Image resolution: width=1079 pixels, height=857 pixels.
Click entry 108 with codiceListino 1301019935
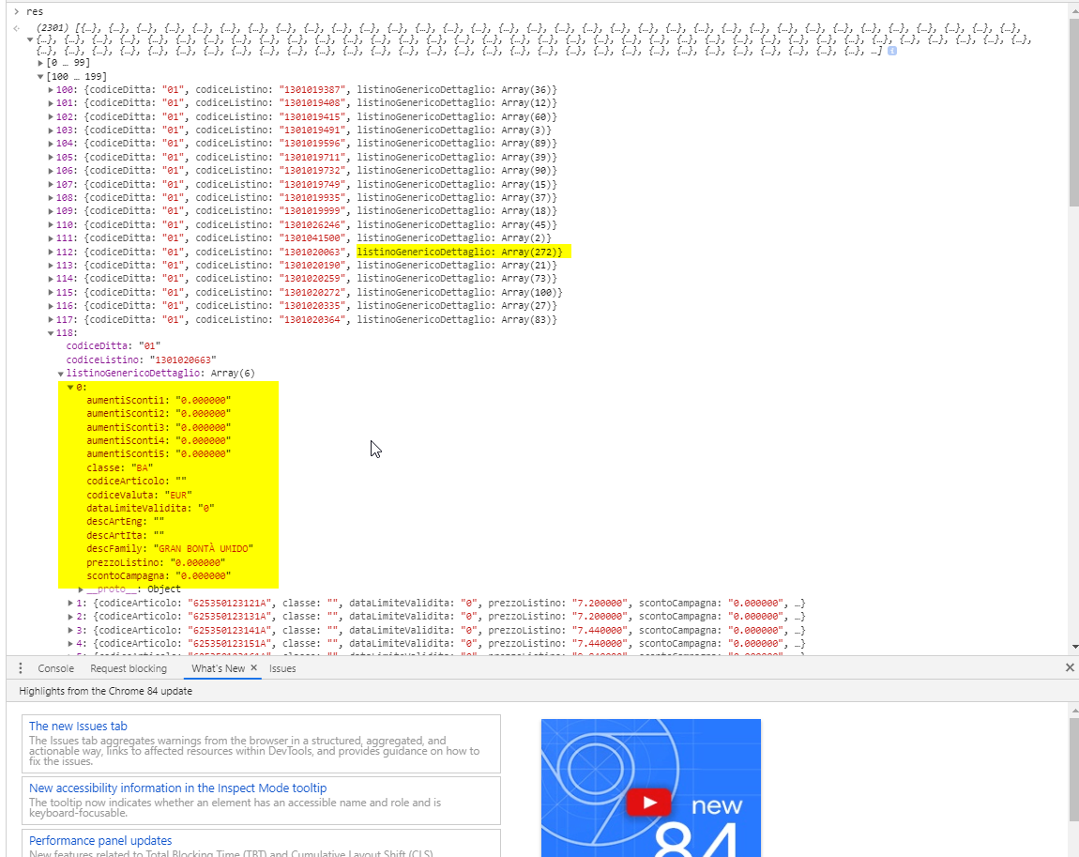[306, 197]
